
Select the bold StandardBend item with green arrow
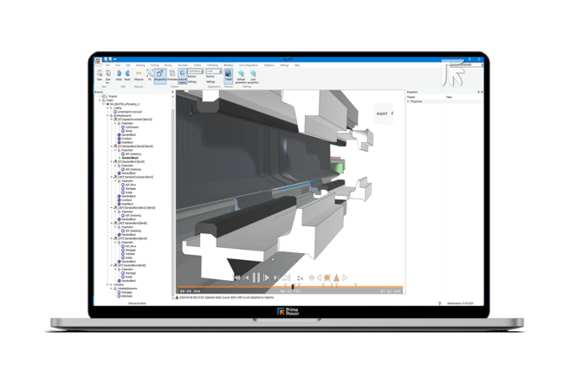pos(128,158)
